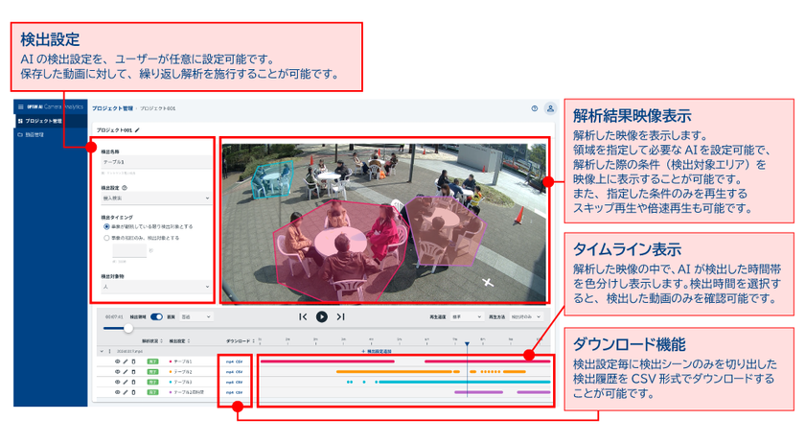Click the first pink テーブル1 detection bar
The height and width of the screenshot is (443, 805).
tap(328, 361)
